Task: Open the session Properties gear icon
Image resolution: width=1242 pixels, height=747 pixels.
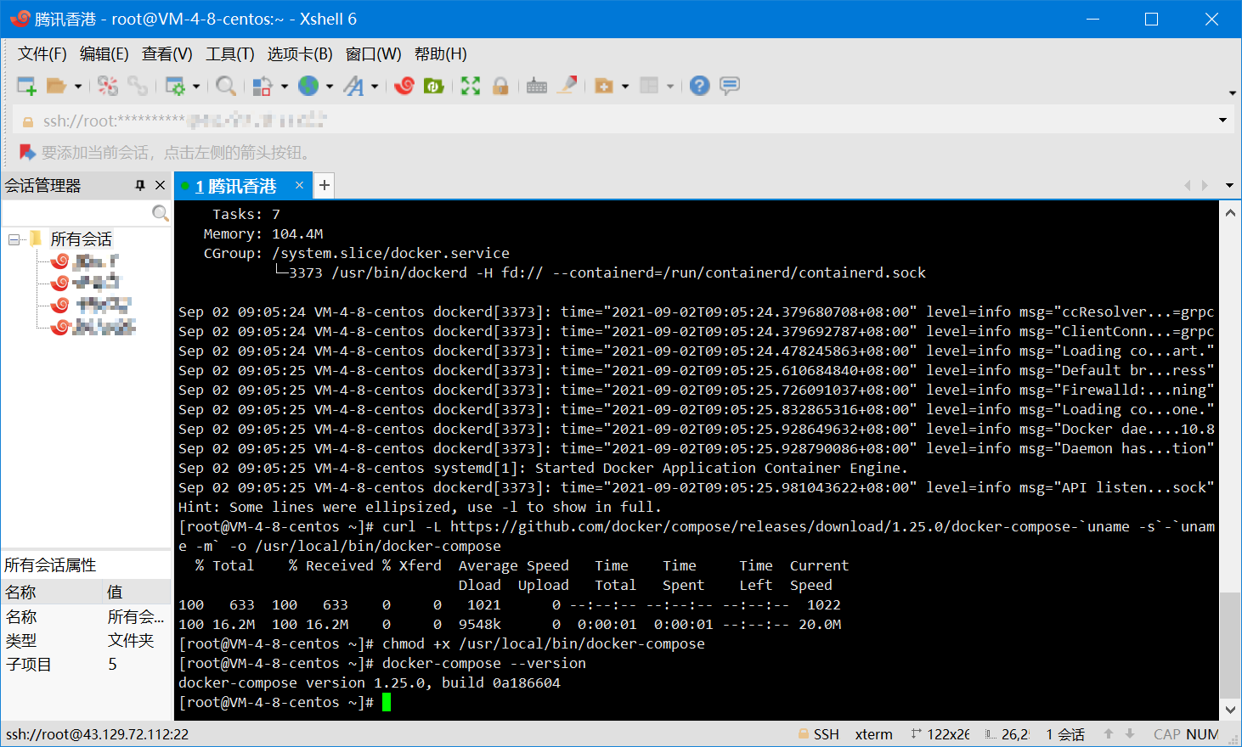Action: [175, 86]
